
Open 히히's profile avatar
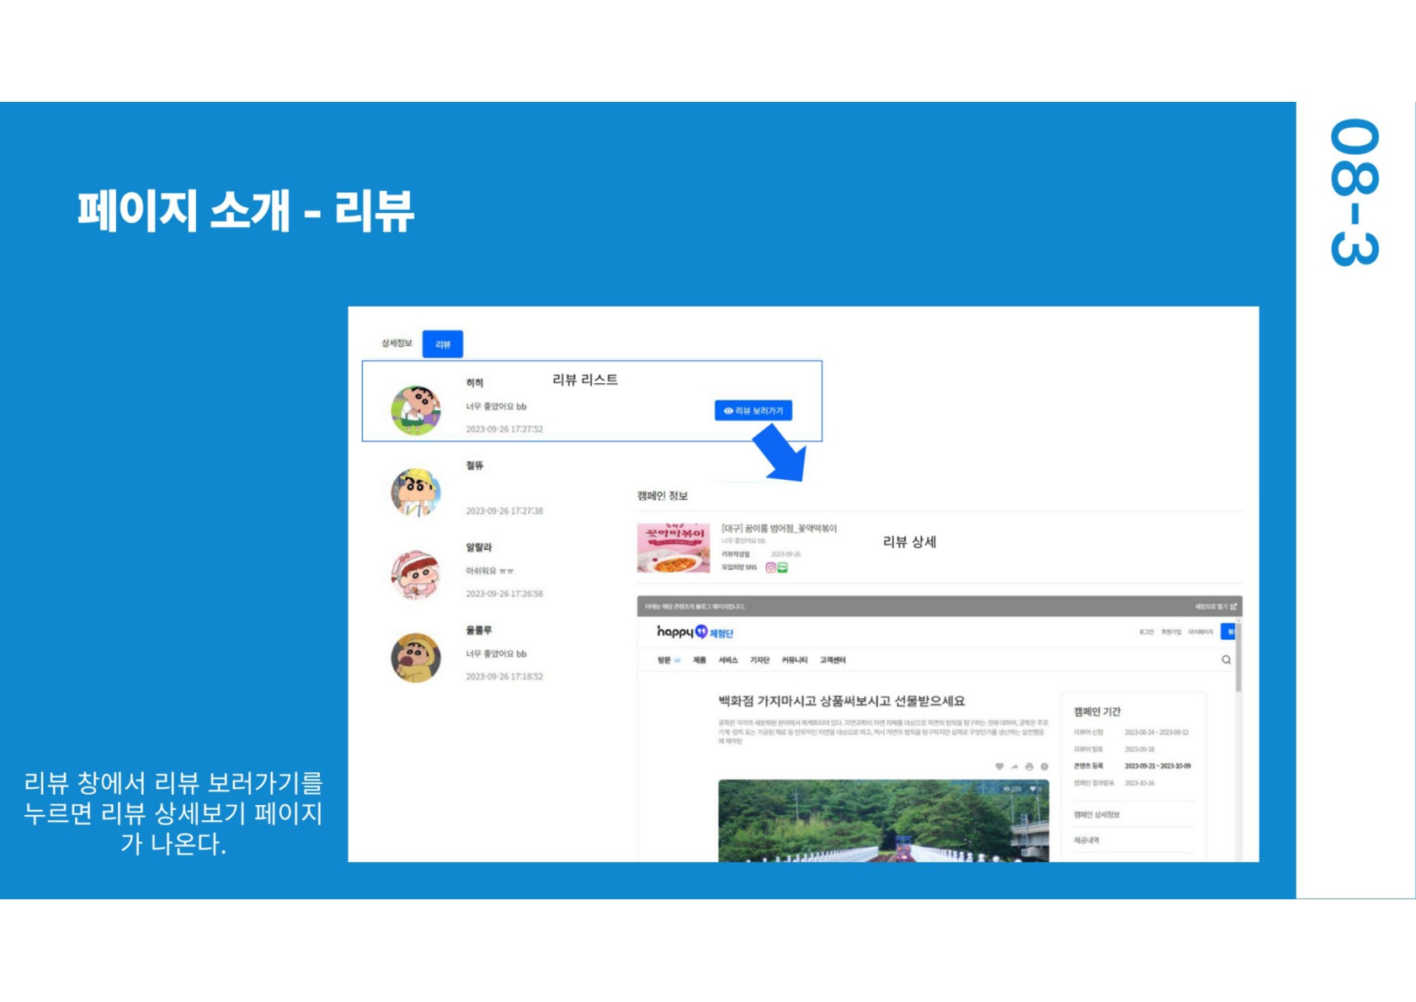coord(416,410)
